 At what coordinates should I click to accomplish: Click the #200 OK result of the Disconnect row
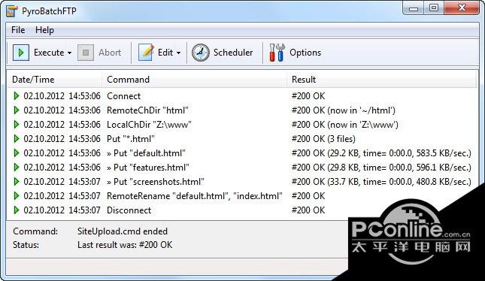(308, 210)
